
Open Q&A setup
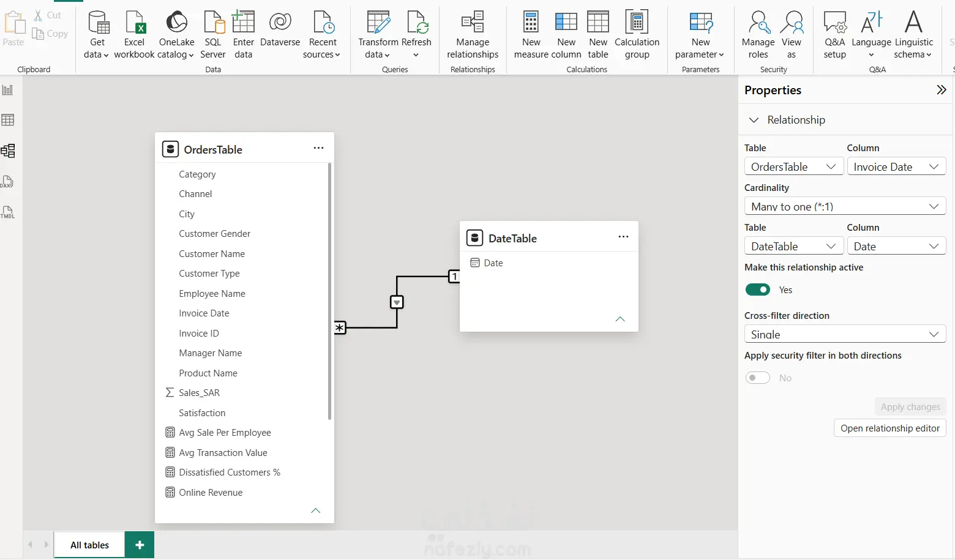coord(834,35)
